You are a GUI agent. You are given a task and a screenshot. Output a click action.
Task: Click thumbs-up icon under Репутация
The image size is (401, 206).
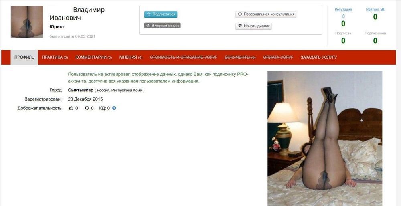(x=343, y=16)
